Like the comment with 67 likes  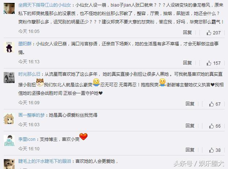pyautogui.click(x=212, y=104)
